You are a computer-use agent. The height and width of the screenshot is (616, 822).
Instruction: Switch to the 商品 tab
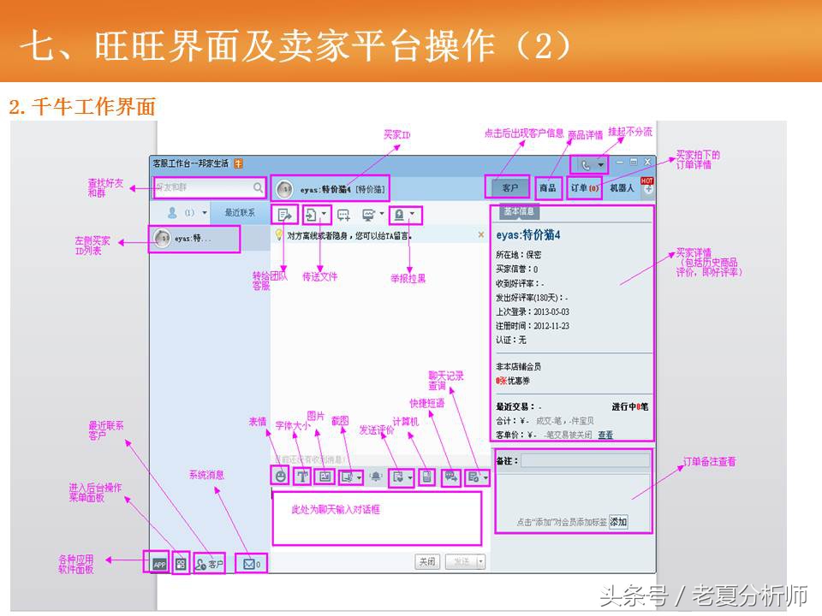click(546, 187)
